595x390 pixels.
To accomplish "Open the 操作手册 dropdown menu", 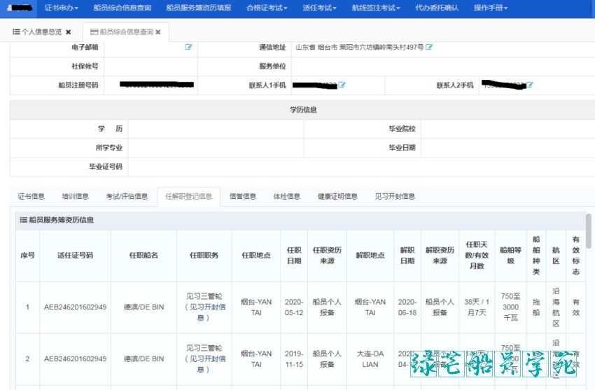I will click(490, 8).
